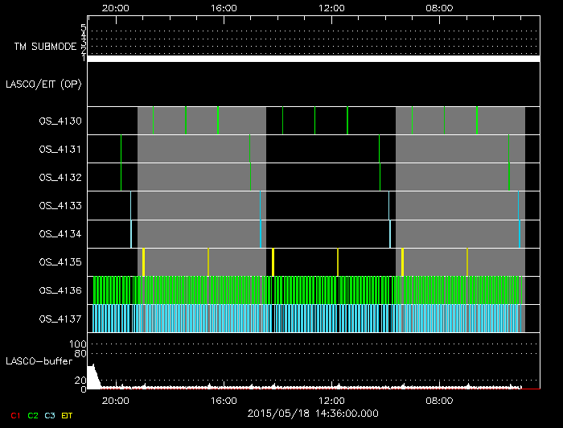Viewport: 563px width, 428px height.
Task: Select the green C2 legend entry
Action: (x=33, y=415)
